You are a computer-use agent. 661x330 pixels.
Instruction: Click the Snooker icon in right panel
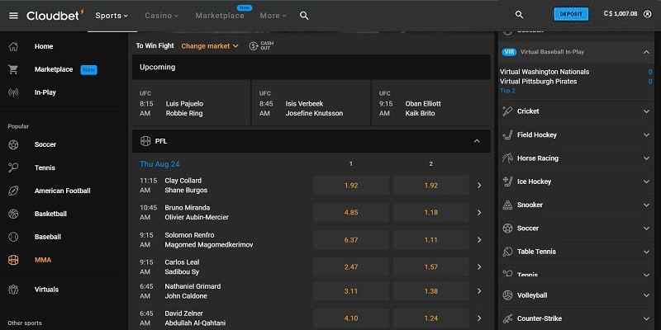507,205
